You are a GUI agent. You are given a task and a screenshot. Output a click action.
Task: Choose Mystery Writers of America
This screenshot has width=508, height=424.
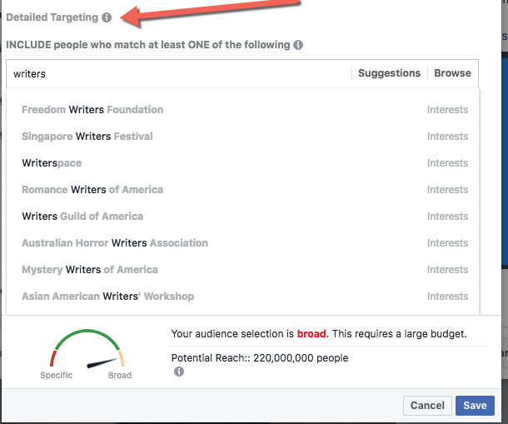pyautogui.click(x=242, y=270)
